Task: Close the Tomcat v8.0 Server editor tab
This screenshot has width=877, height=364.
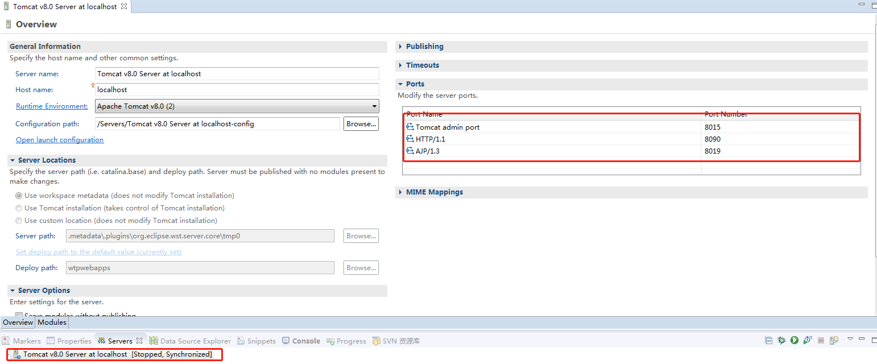Action: click(124, 7)
